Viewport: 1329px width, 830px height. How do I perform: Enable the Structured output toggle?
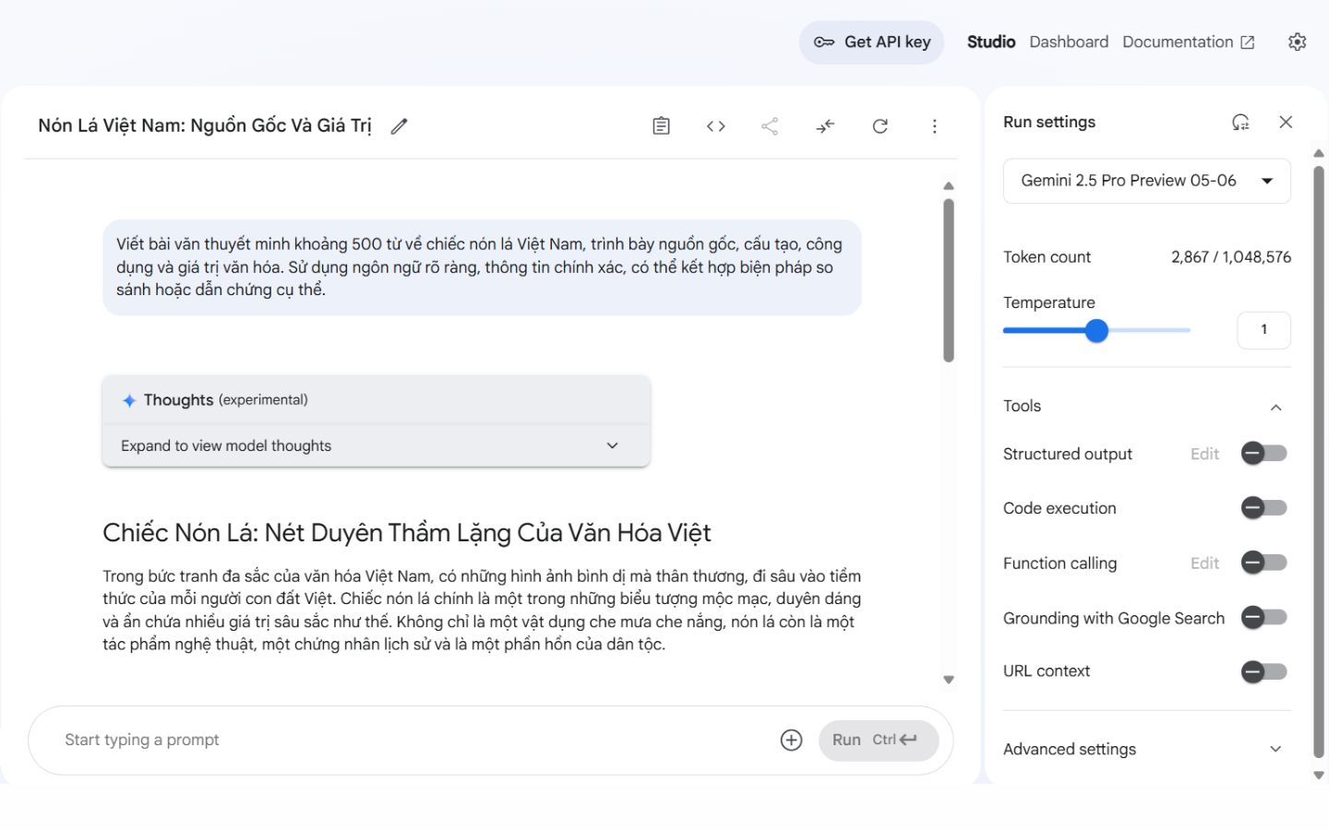pos(1263,453)
